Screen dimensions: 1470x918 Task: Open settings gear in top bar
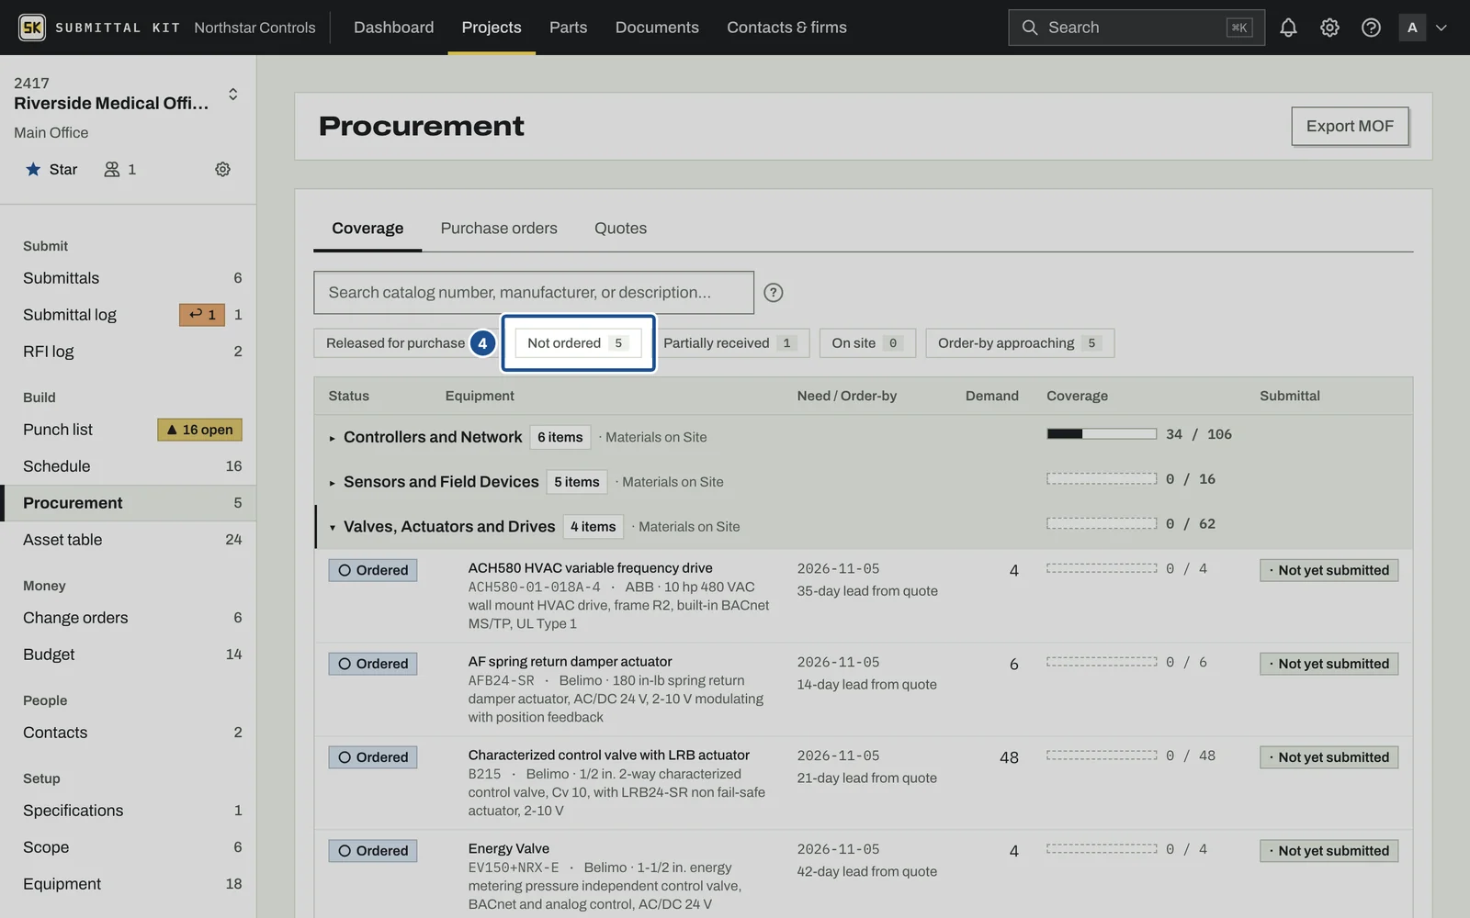[1329, 28]
